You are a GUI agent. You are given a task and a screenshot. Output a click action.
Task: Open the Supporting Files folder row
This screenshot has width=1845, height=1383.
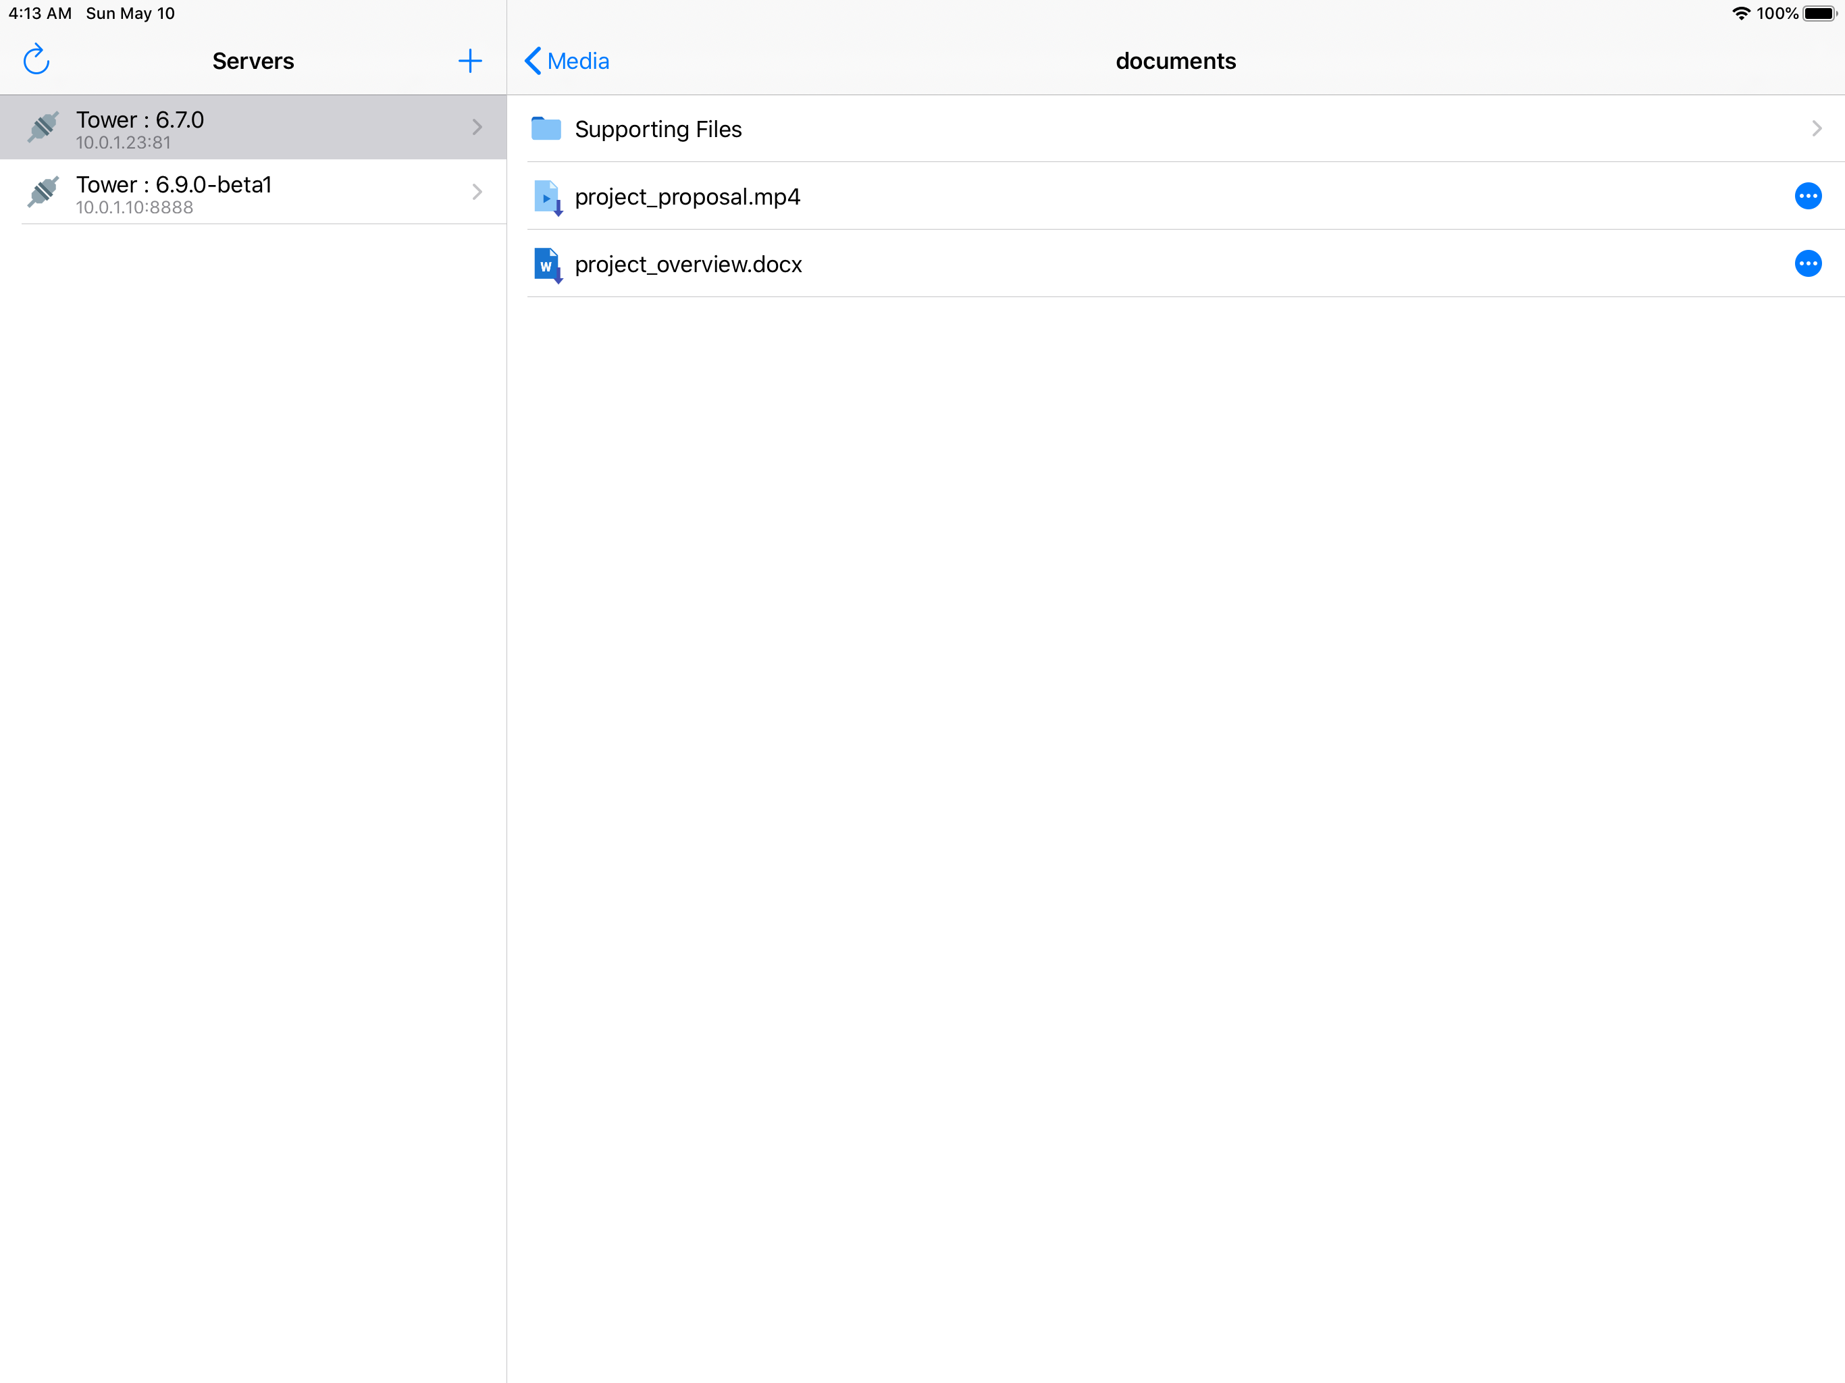(658, 129)
